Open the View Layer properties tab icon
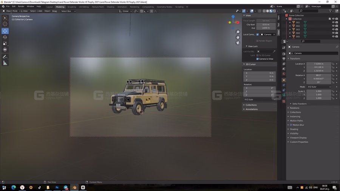340x191 pixels. (x=284, y=64)
